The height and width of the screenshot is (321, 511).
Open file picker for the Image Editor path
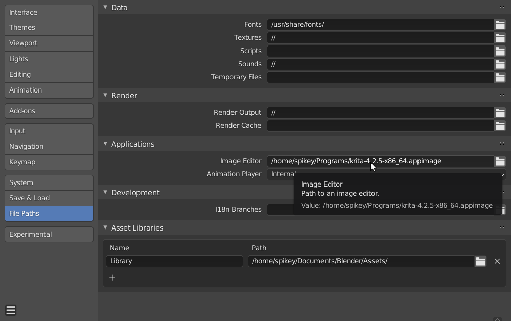(x=500, y=161)
